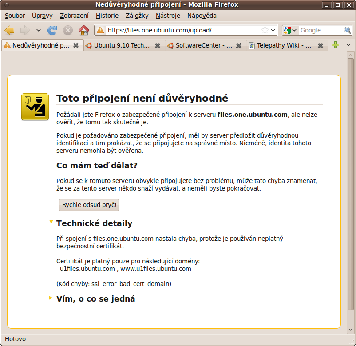This screenshot has width=356, height=346.
Task: Click the Reload page icon
Action: click(x=52, y=30)
